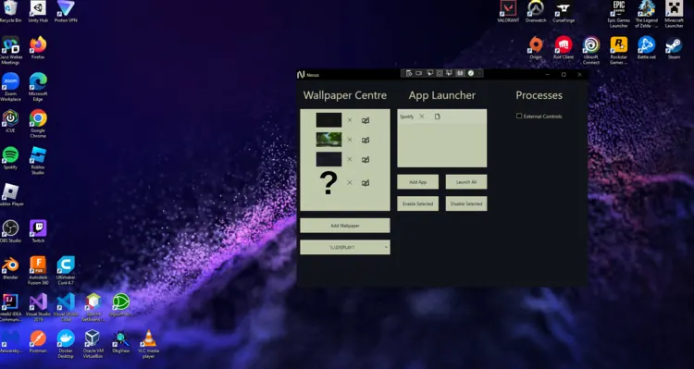Click the apply icon beside the third dark blue wallpaper
This screenshot has width=694, height=369.
366,159
